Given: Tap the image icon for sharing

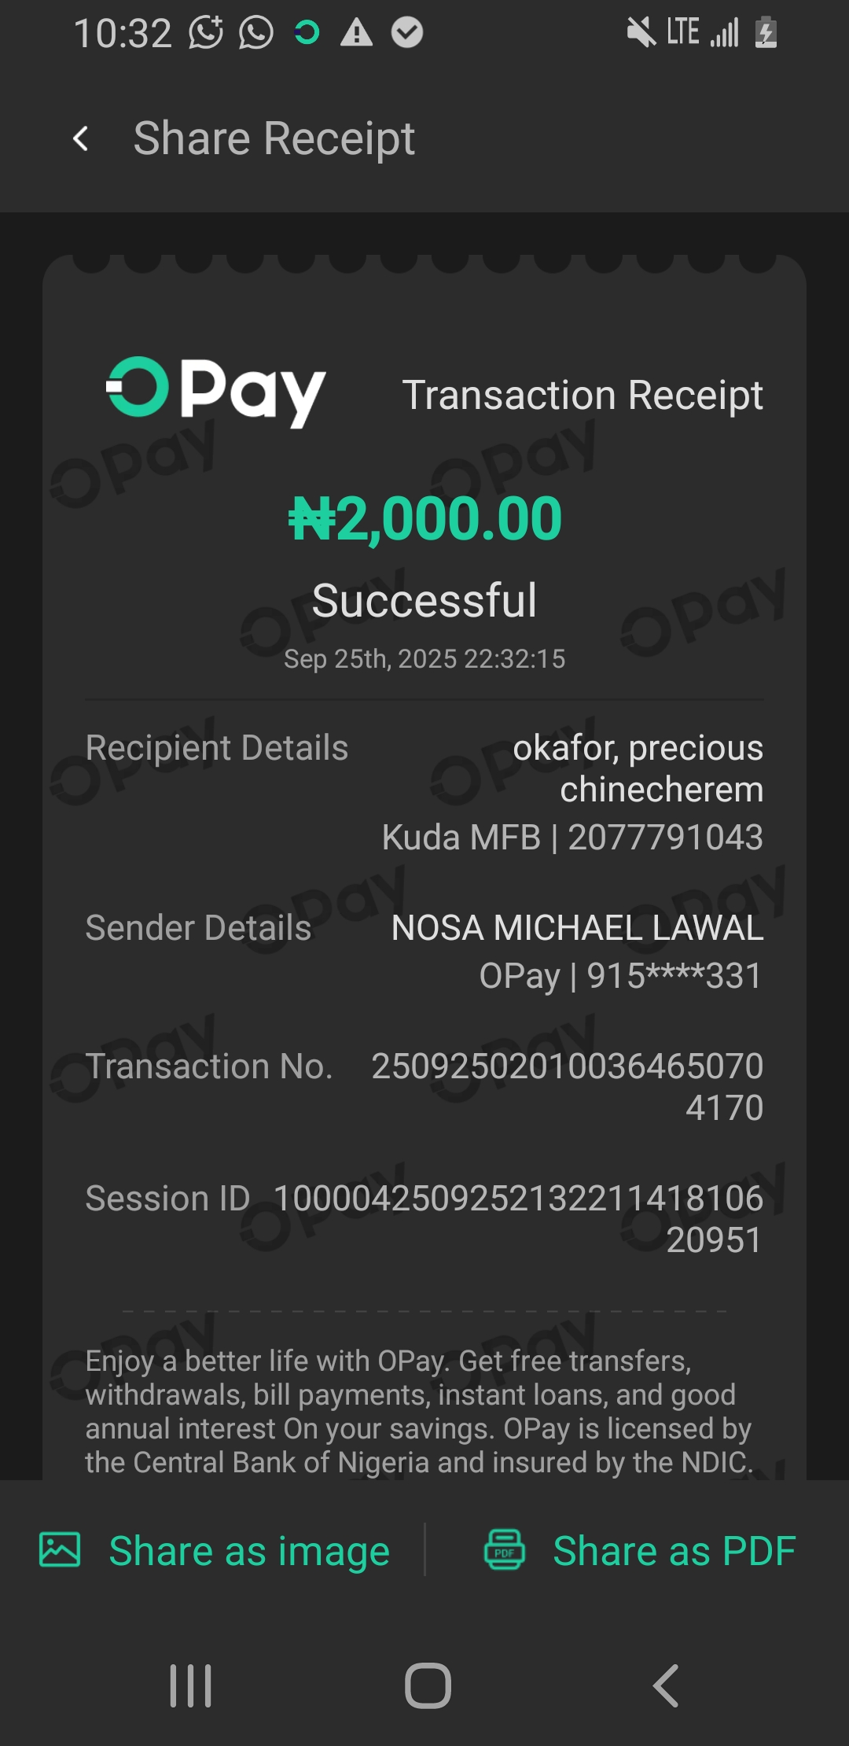Looking at the screenshot, I should [x=60, y=1549].
